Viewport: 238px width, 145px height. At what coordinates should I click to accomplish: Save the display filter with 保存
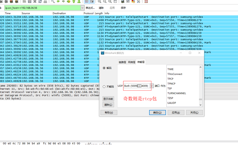(123, 8)
